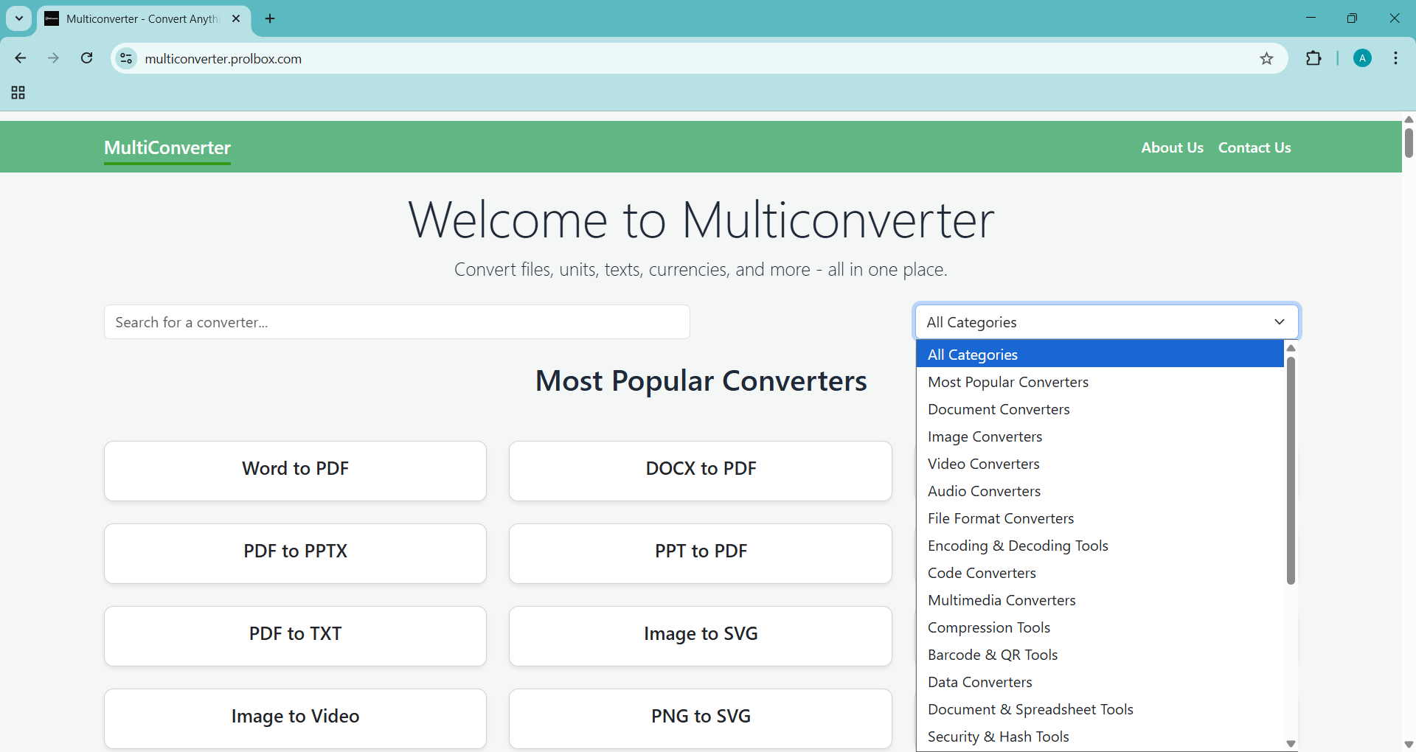Pick Barcode & QR Tools category
Screen dimensions: 1416x752
(x=992, y=655)
